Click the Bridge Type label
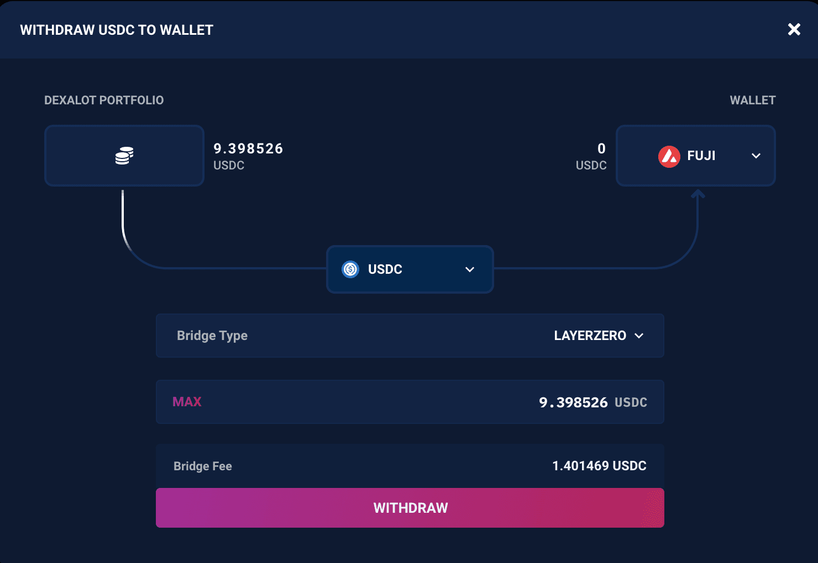Screen dimensions: 818x563 click(212, 336)
